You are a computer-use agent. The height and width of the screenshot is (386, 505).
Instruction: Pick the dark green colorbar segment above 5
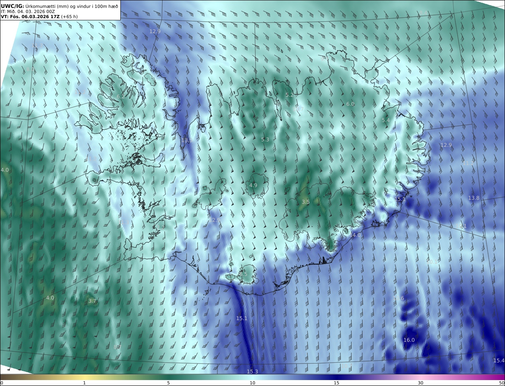[168, 377]
